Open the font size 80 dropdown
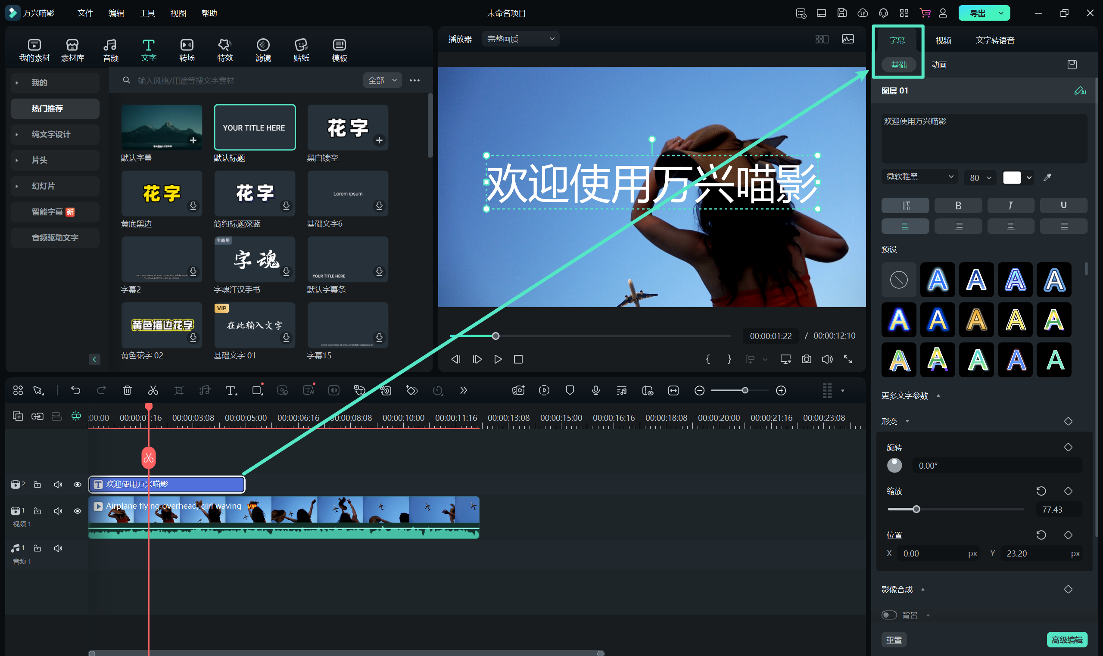 980,178
